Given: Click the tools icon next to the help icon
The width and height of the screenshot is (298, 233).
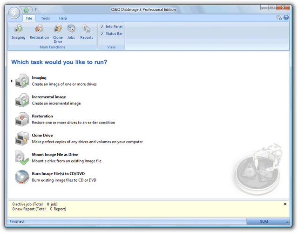Looking at the screenshot, I should coord(279,18).
